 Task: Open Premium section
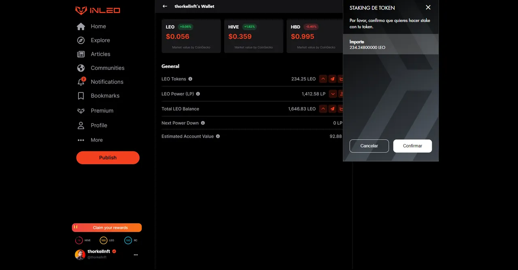[x=95, y=111]
